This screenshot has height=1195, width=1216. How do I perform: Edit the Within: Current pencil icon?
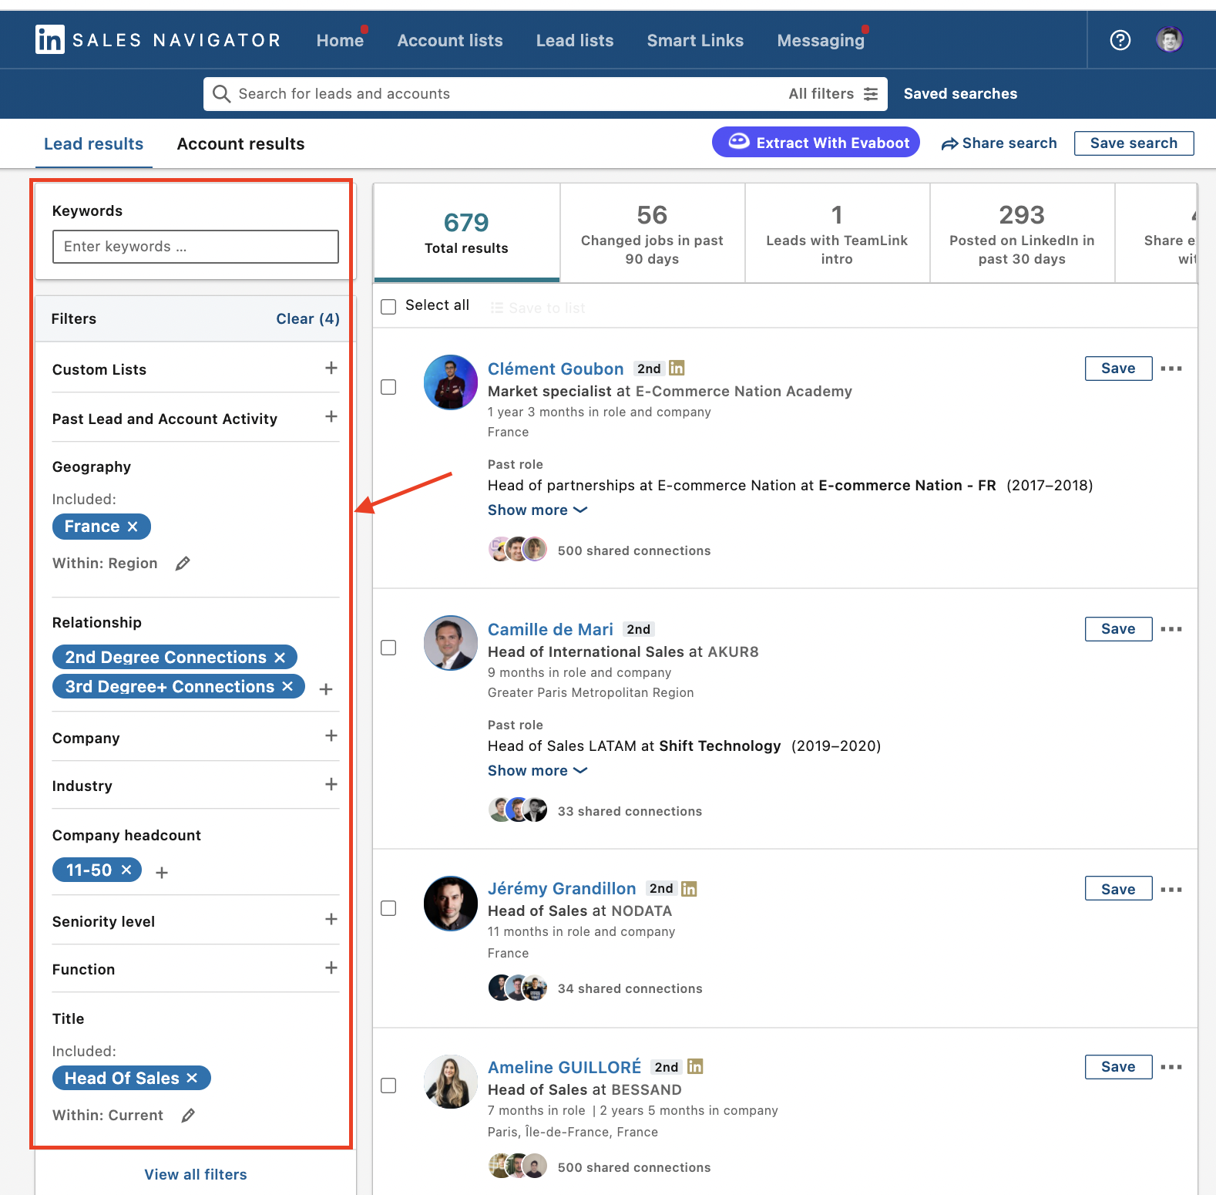click(x=188, y=1116)
